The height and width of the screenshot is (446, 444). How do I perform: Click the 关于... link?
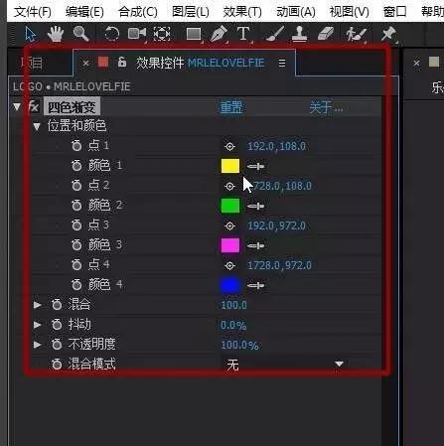pyautogui.click(x=326, y=107)
